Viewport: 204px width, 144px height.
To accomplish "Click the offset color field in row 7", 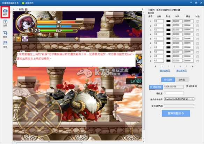I will point(189,48).
